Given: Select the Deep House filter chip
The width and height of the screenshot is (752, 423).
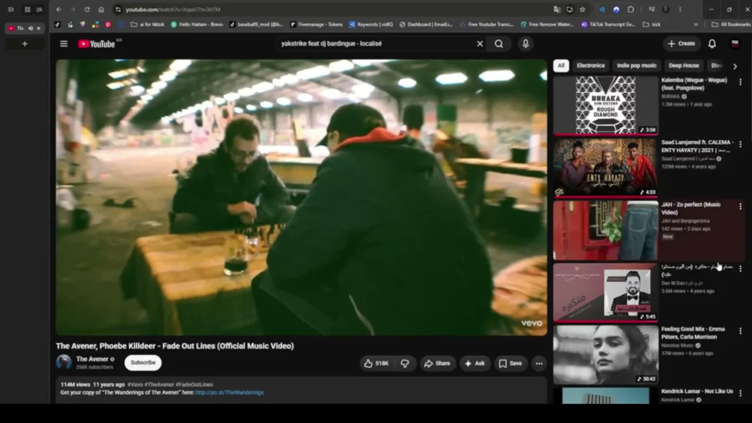Looking at the screenshot, I should pyautogui.click(x=684, y=66).
